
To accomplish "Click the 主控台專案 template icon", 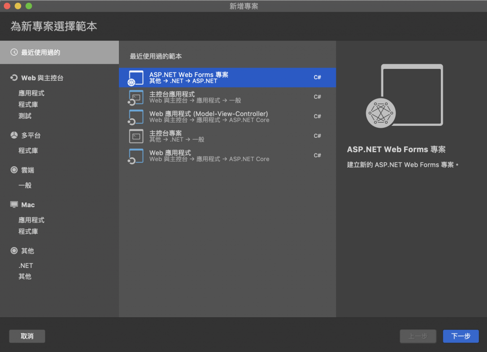I will point(136,136).
